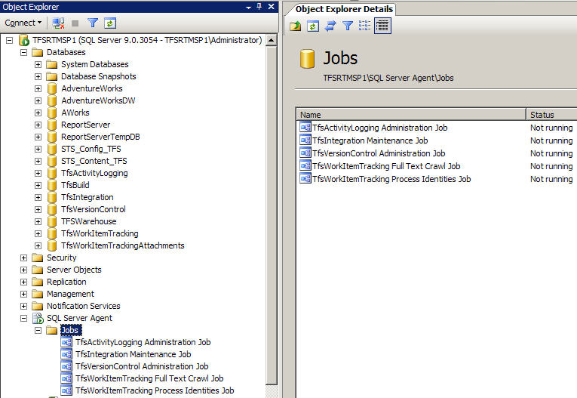This screenshot has width=577, height=398.
Task: Click Not running status of TfsIntegration Maintenance Job
Action: tap(551, 140)
